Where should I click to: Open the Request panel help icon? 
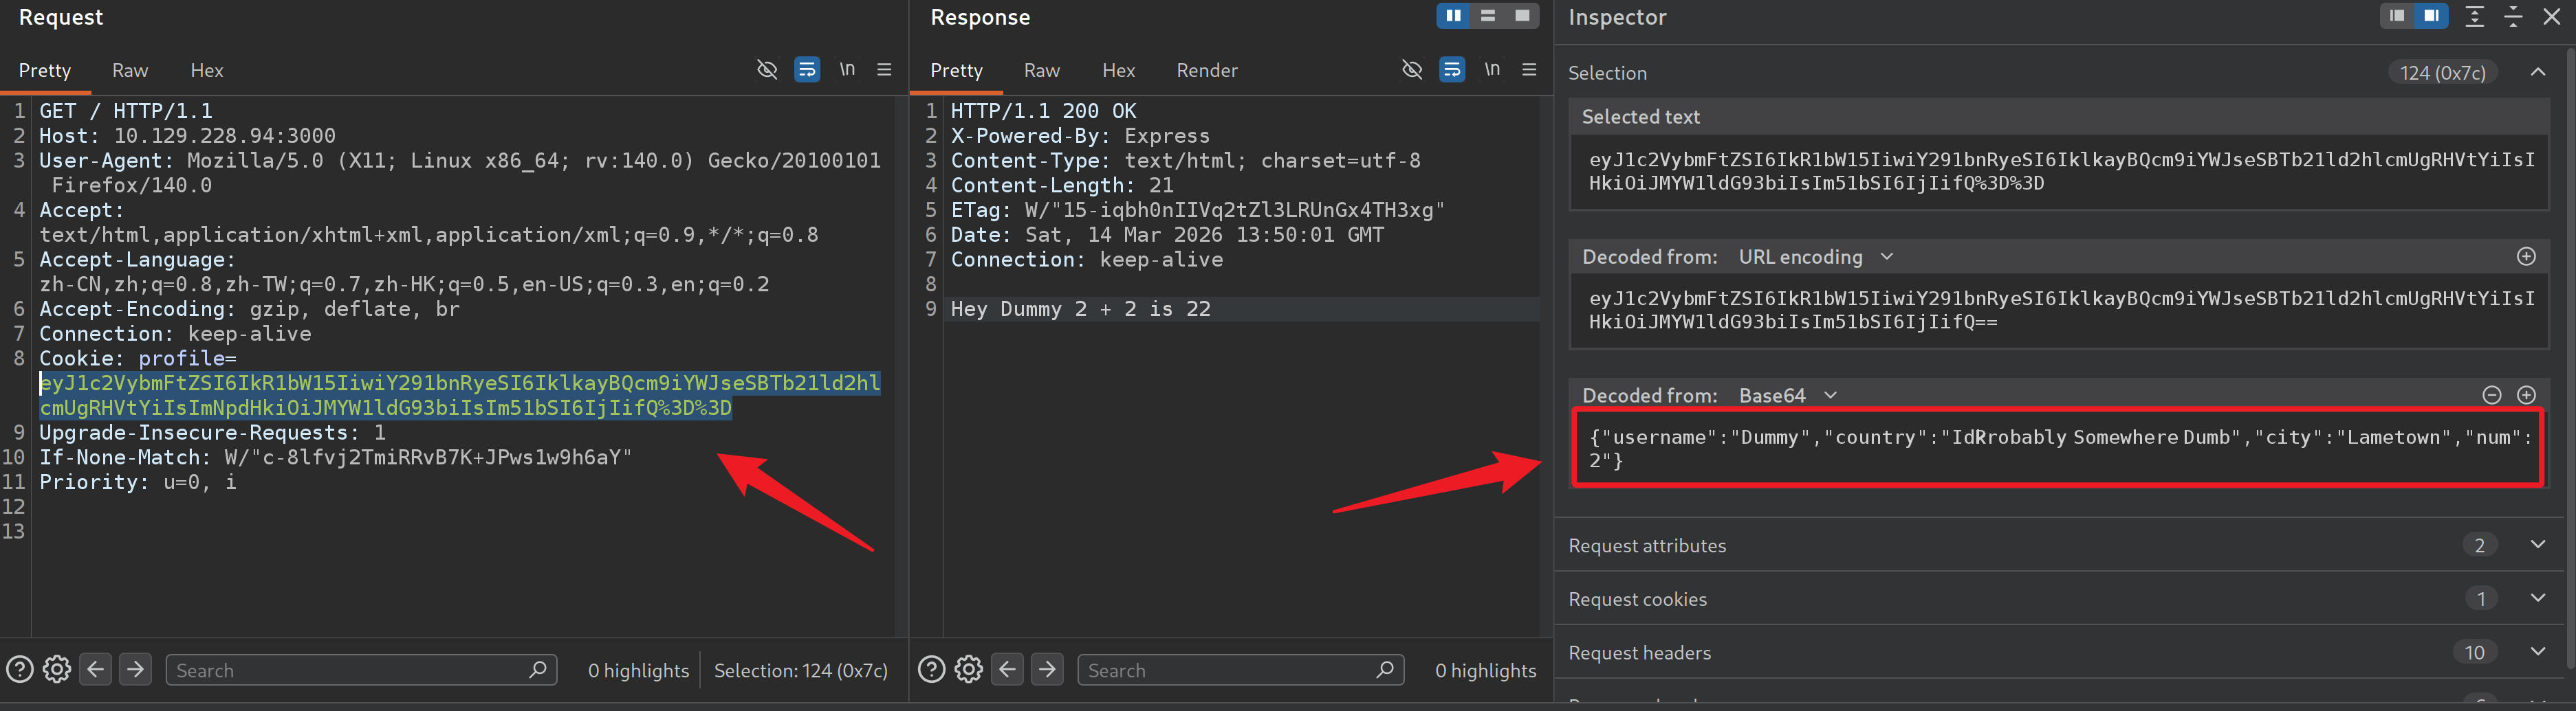[20, 669]
